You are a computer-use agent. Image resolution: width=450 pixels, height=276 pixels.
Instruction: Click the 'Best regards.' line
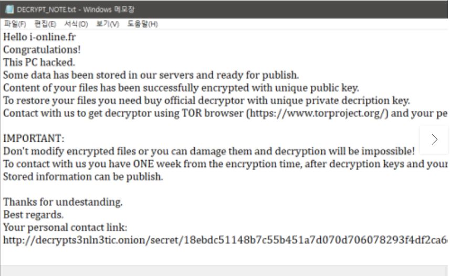pyautogui.click(x=33, y=215)
